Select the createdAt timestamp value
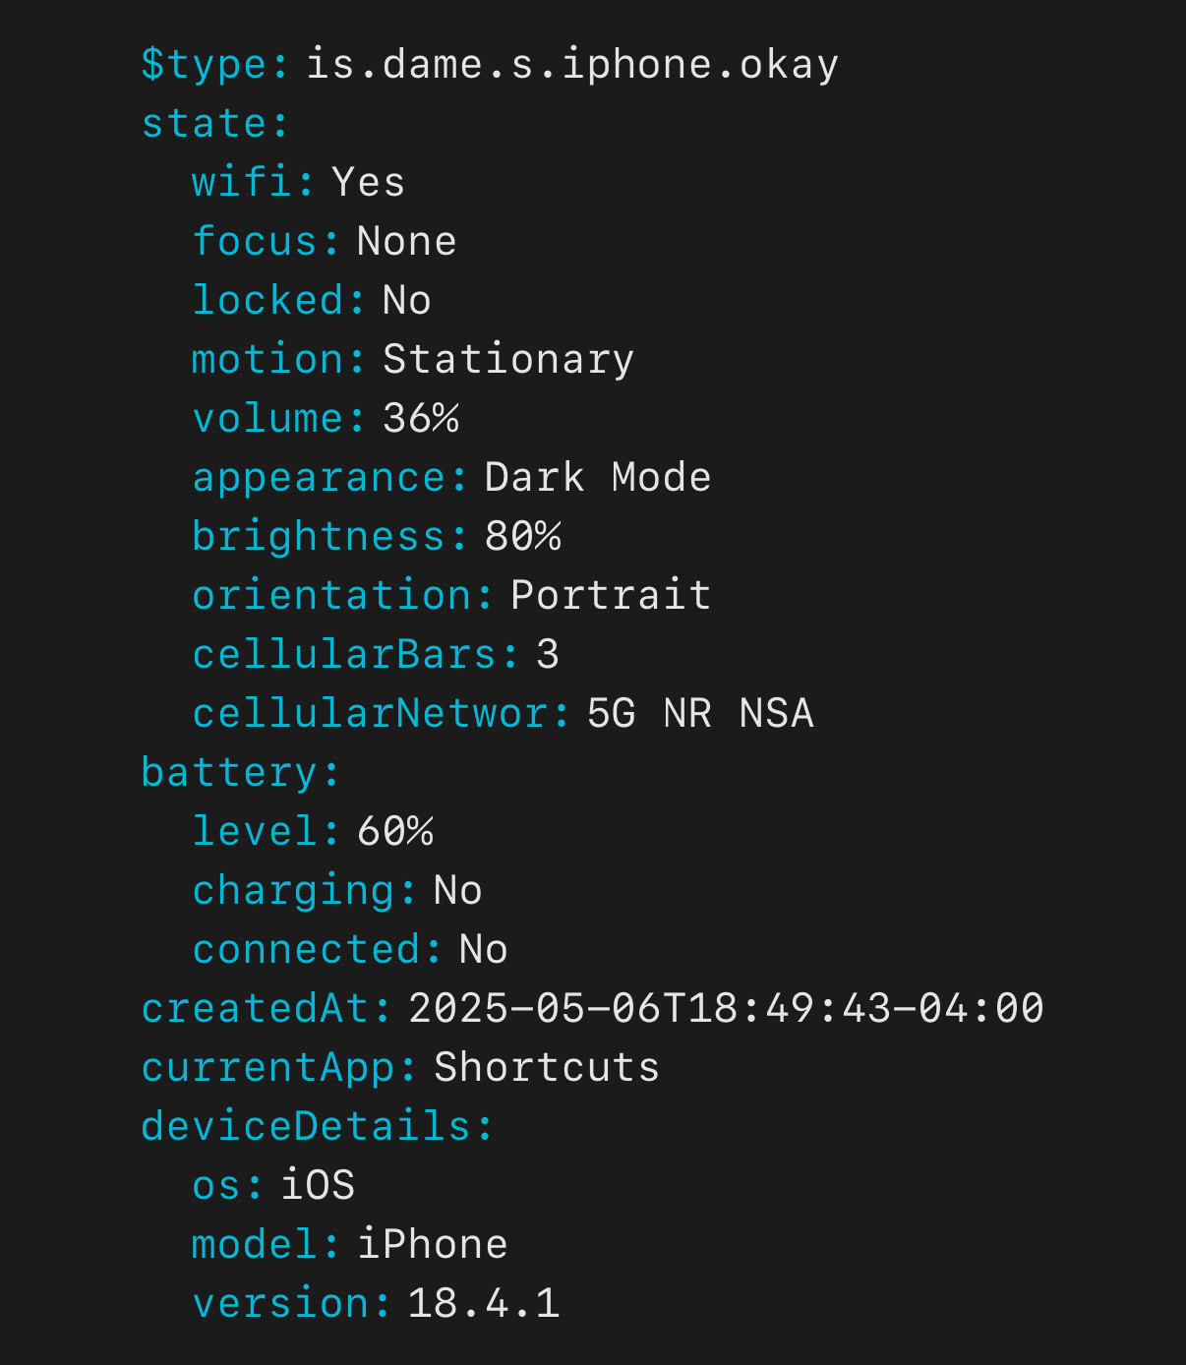 pyautogui.click(x=727, y=1009)
